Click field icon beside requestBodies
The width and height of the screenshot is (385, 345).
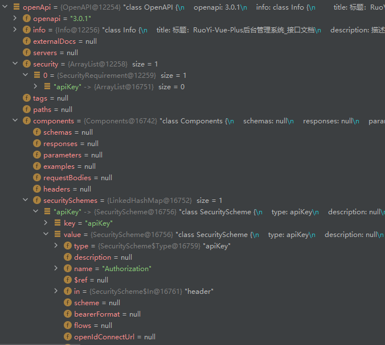37,177
